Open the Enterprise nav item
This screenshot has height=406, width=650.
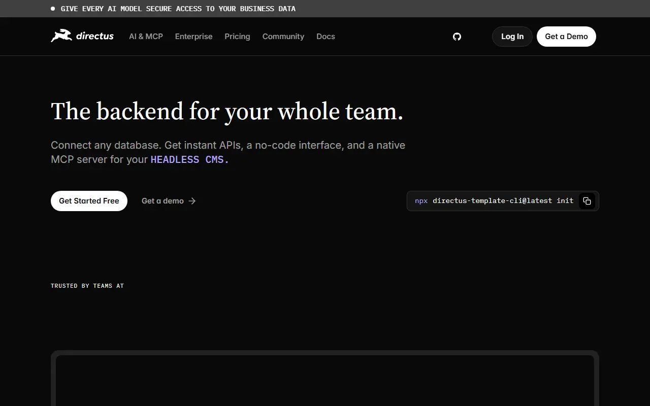[193, 37]
